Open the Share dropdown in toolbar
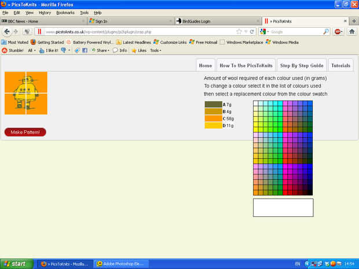The image size is (359, 269). click(x=100, y=50)
